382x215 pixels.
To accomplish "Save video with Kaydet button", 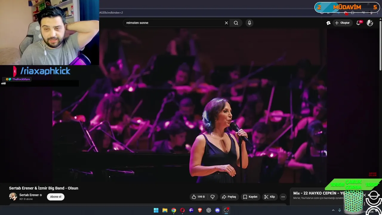I will [x=250, y=197].
